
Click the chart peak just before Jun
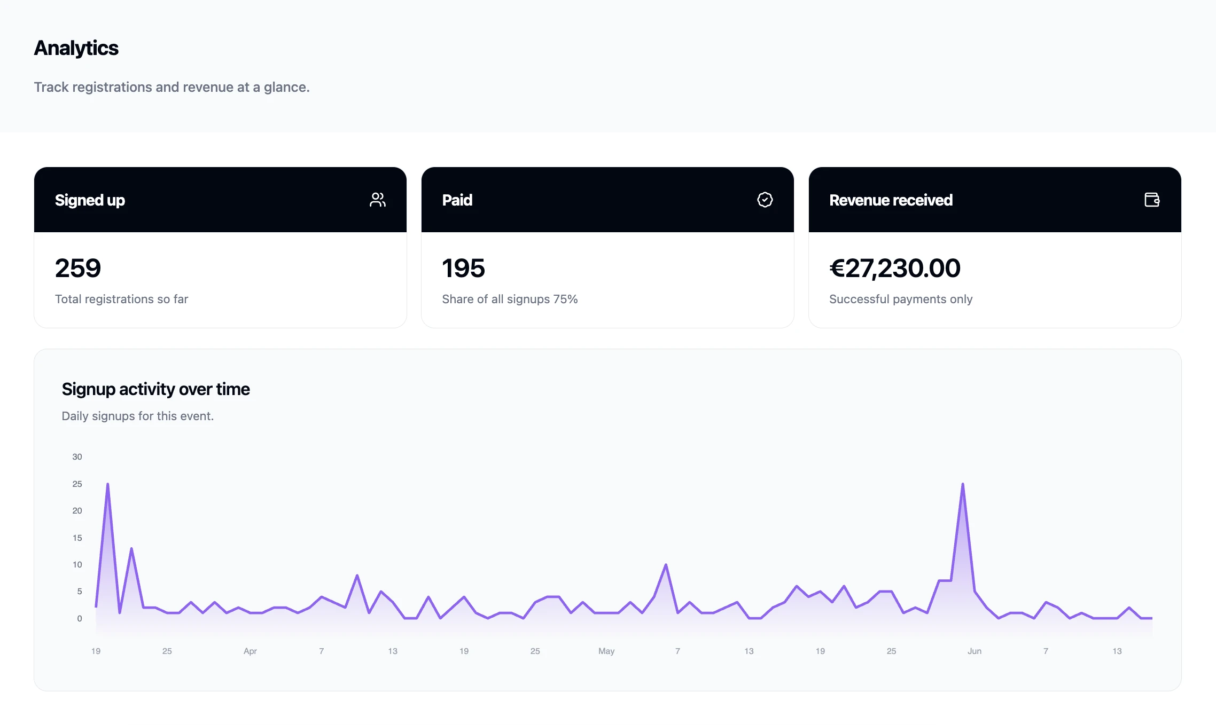963,484
